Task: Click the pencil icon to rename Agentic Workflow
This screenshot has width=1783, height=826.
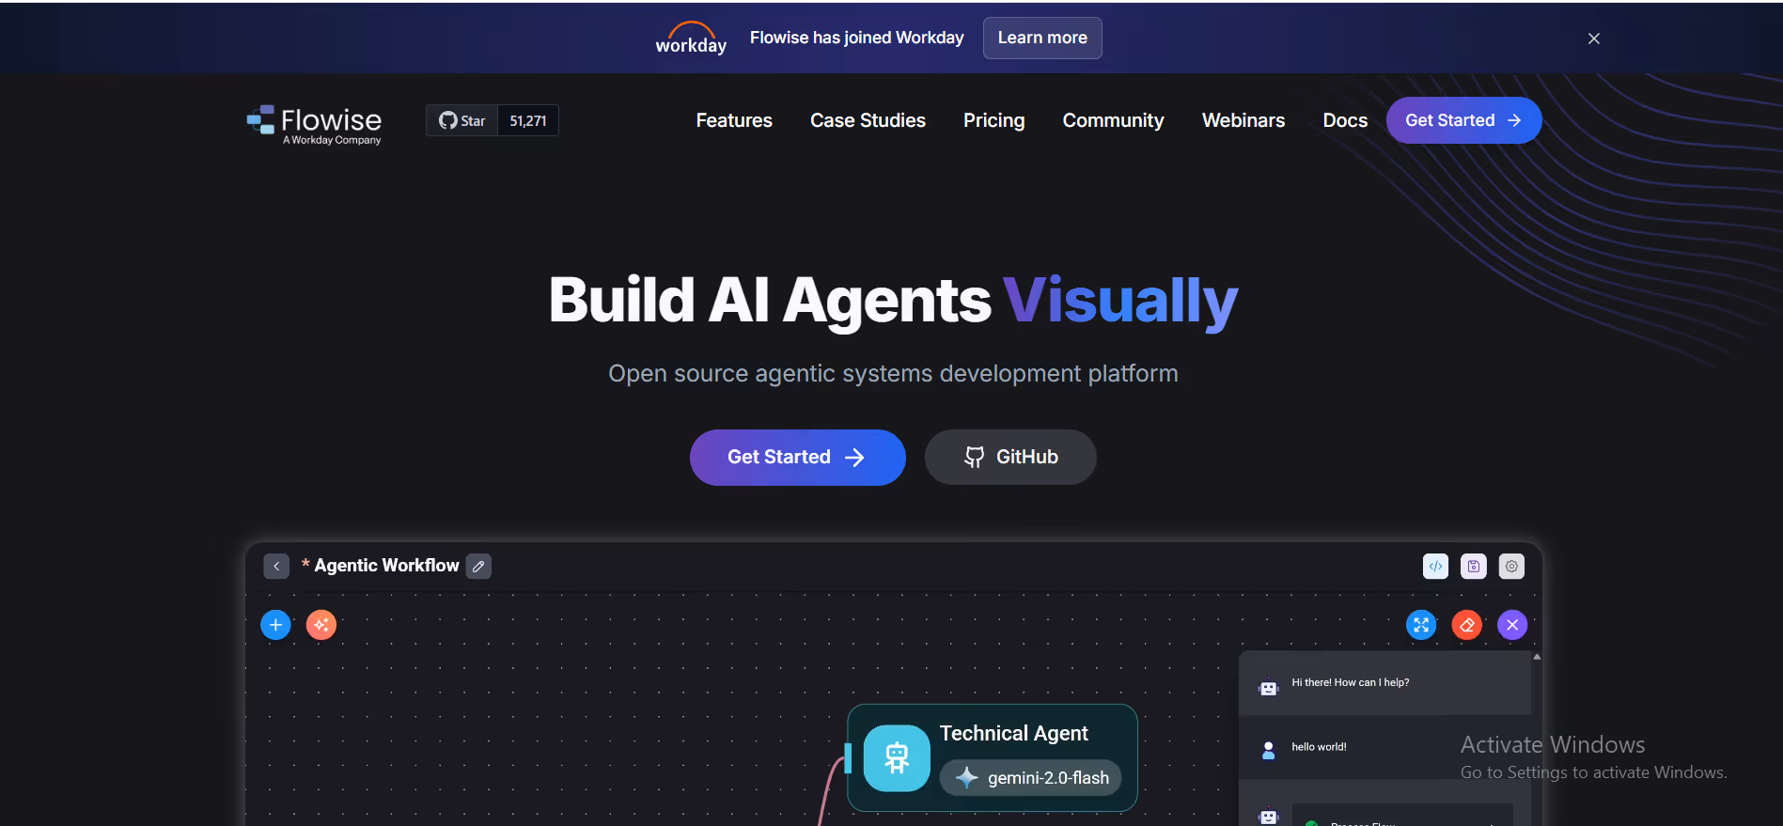Action: (478, 566)
